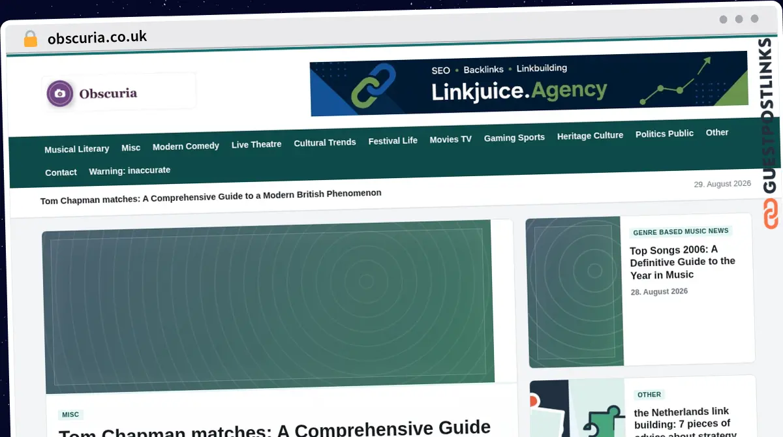This screenshot has height=437, width=783.
Task: Click the Linkjuice.Agency banner advertisement
Action: point(529,83)
